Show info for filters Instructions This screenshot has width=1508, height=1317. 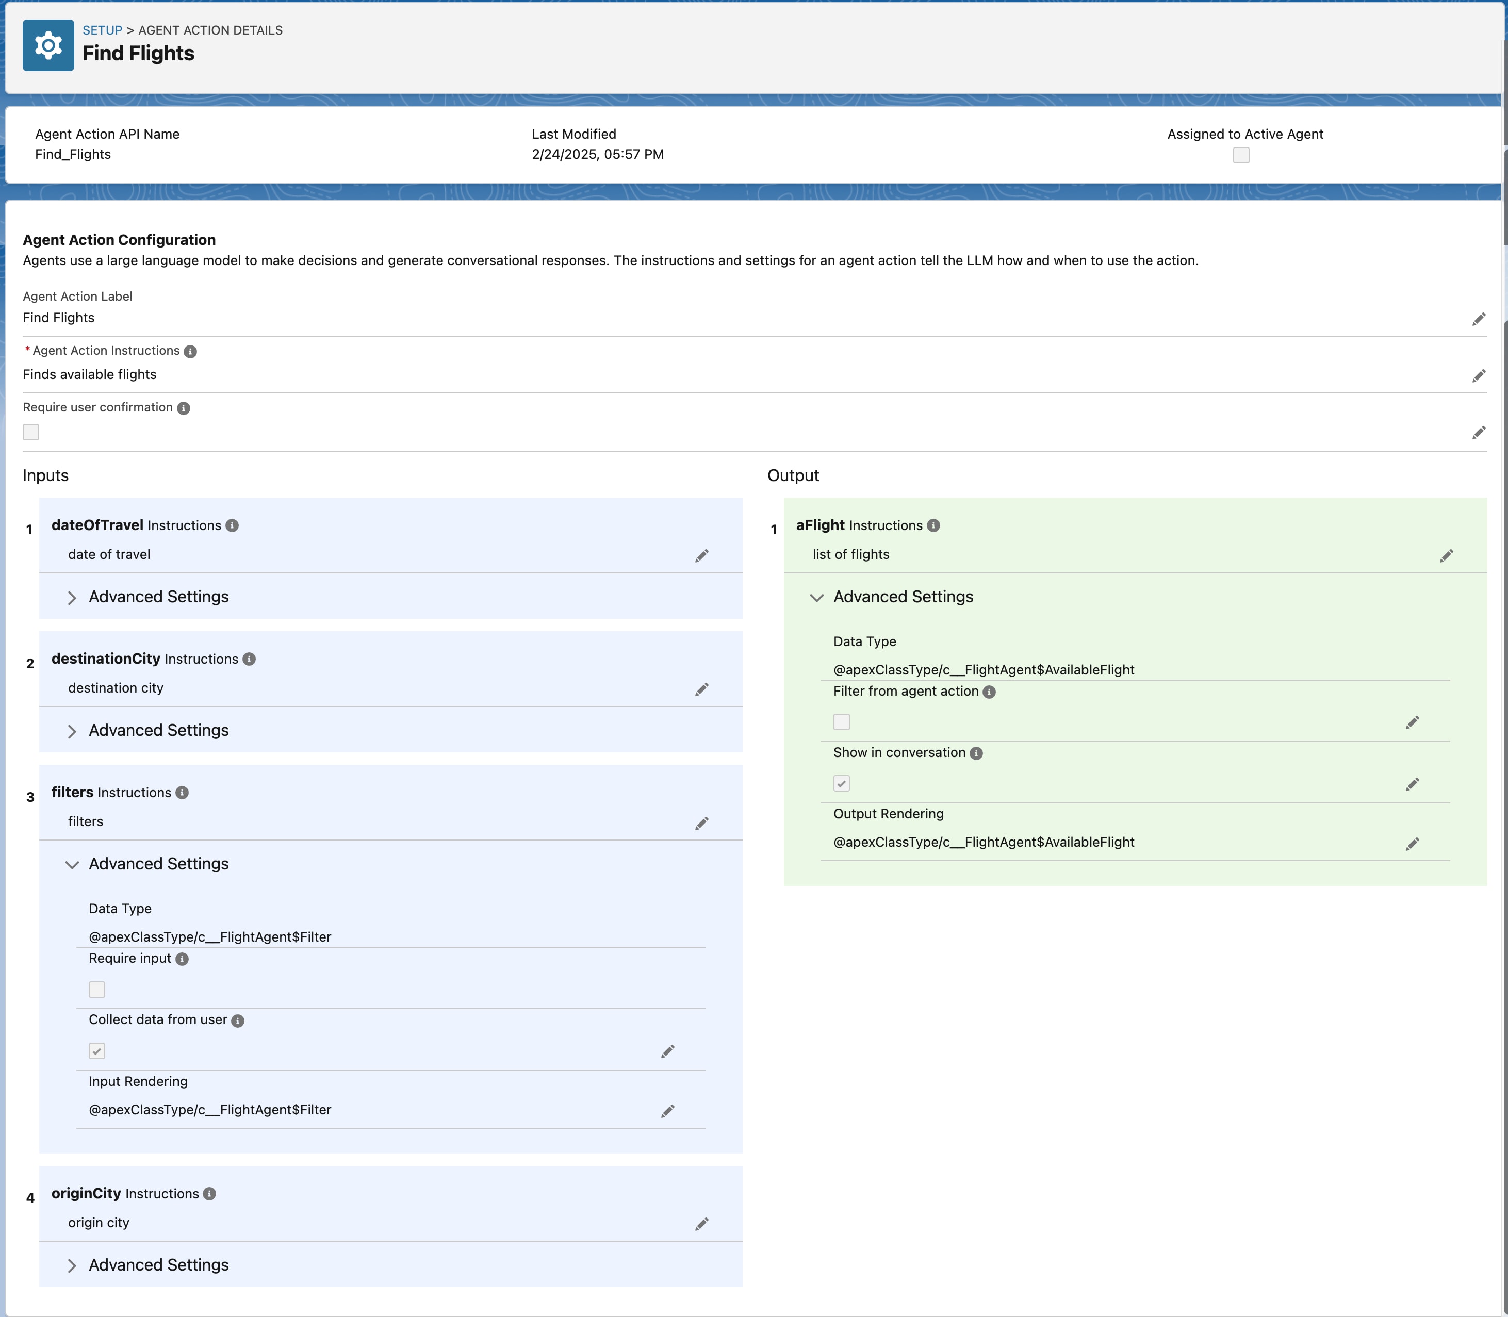coord(182,792)
